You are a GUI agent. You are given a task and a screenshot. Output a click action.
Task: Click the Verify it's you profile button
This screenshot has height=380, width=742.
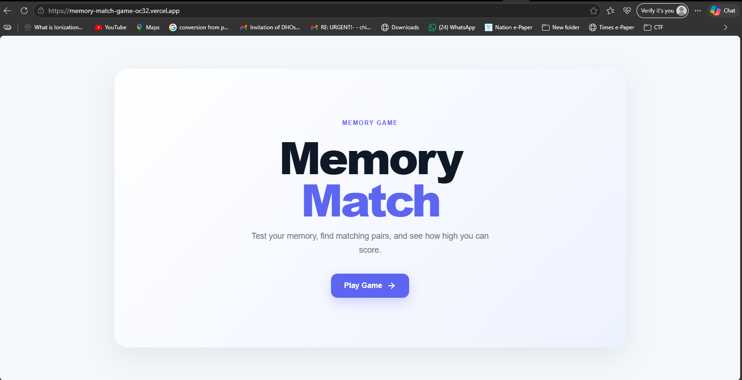[x=662, y=11]
